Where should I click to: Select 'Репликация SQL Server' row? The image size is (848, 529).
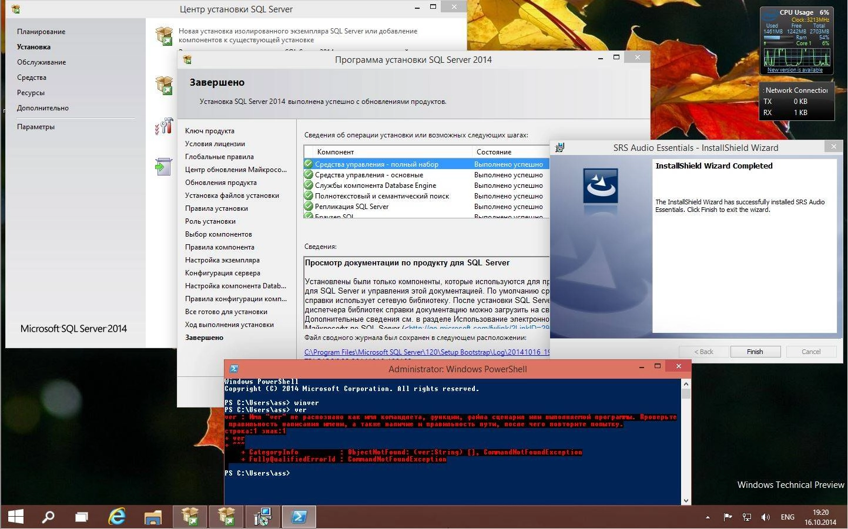click(426, 207)
